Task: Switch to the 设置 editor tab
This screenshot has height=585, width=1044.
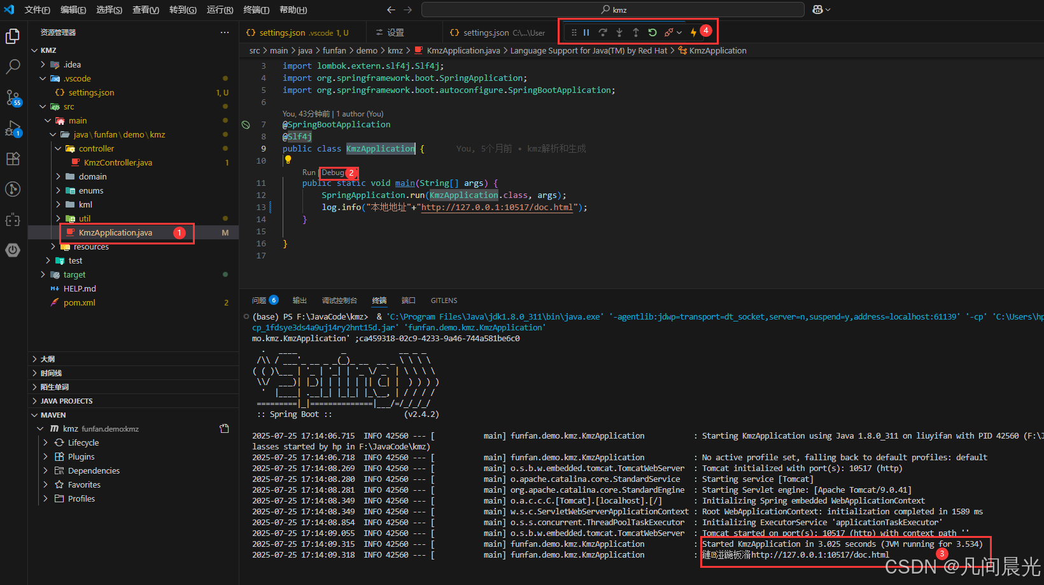Action: coord(404,32)
